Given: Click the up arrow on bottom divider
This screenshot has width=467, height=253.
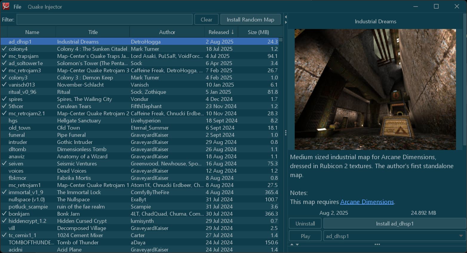Looking at the screenshot, I should click(x=292, y=244).
